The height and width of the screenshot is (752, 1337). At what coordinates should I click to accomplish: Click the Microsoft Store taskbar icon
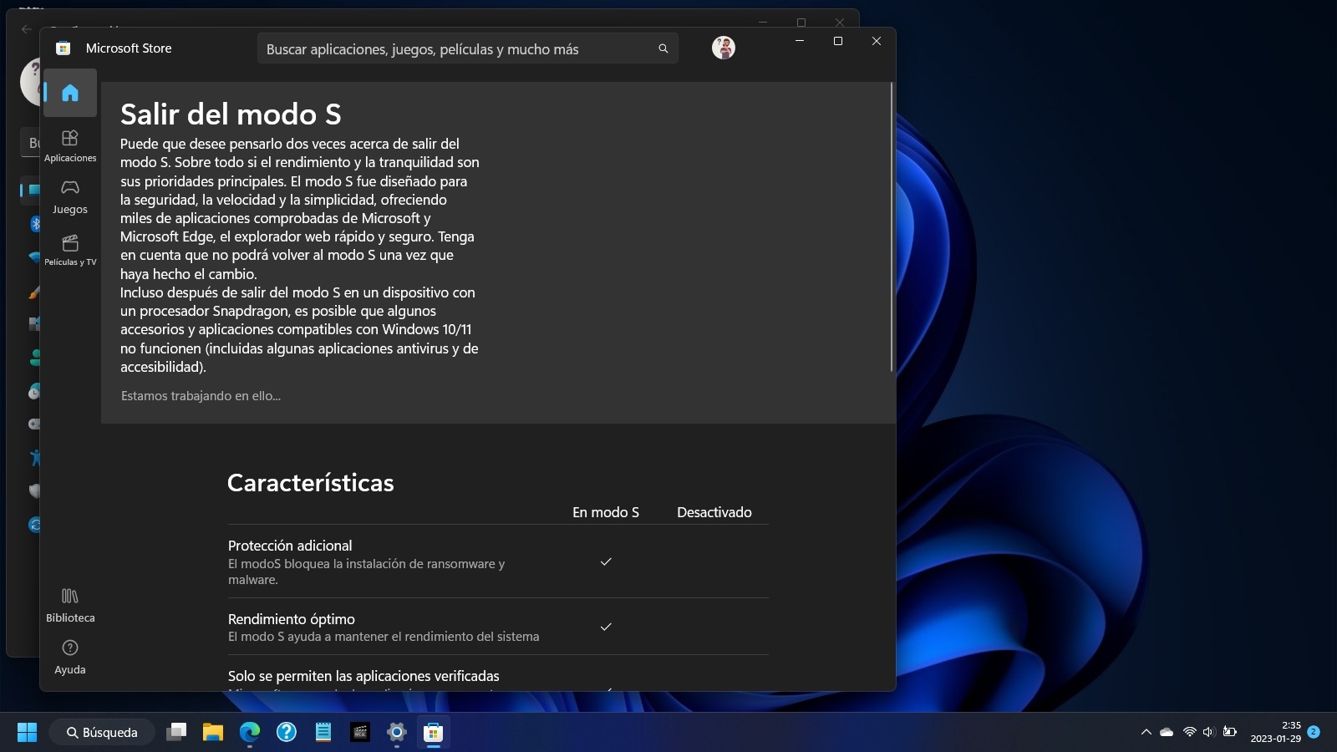[433, 732]
